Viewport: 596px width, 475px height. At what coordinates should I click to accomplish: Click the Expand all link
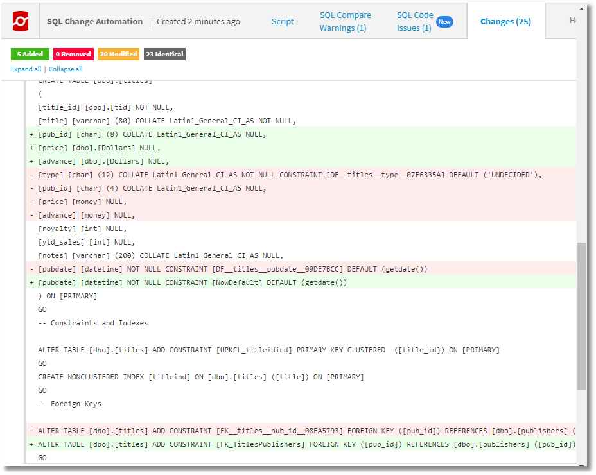click(26, 69)
